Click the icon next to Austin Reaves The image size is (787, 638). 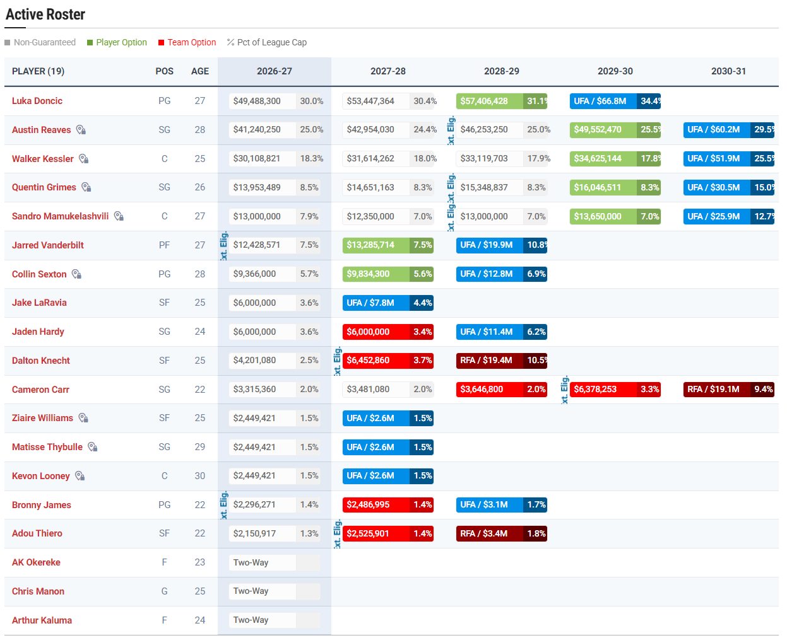click(81, 130)
